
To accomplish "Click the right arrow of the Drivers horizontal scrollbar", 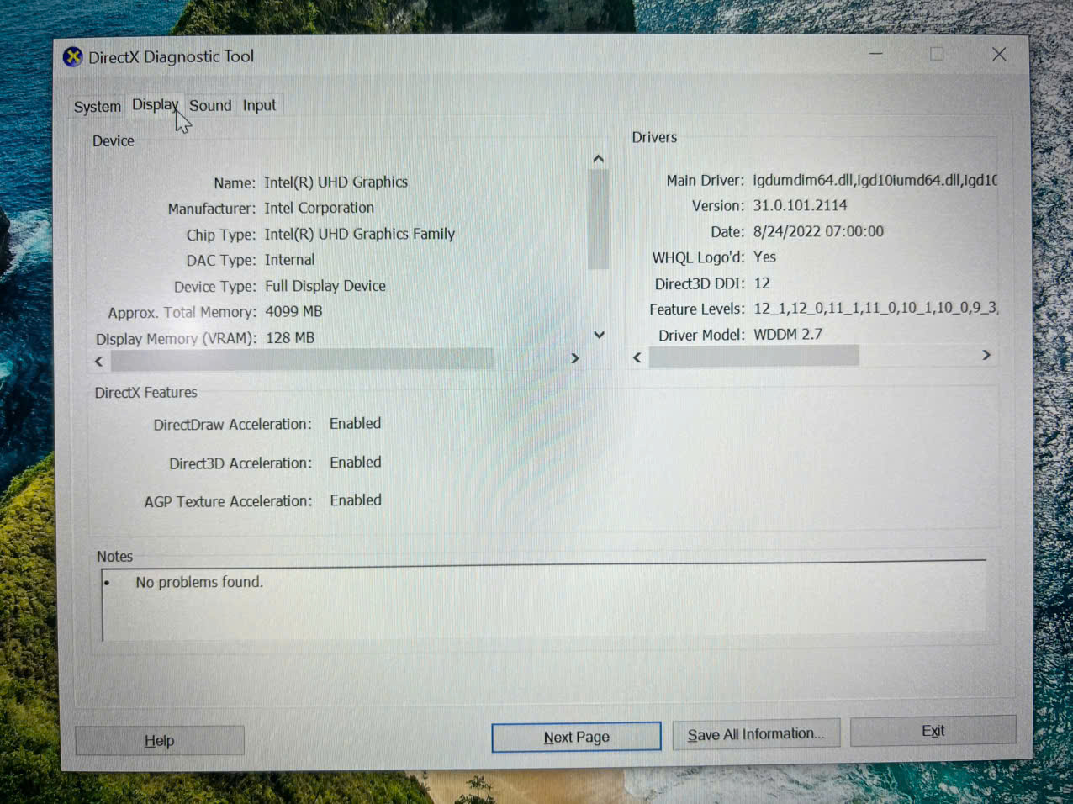I will 986,355.
